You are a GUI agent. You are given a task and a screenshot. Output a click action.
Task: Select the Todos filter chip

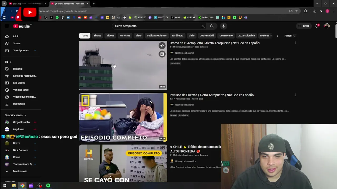click(x=85, y=36)
